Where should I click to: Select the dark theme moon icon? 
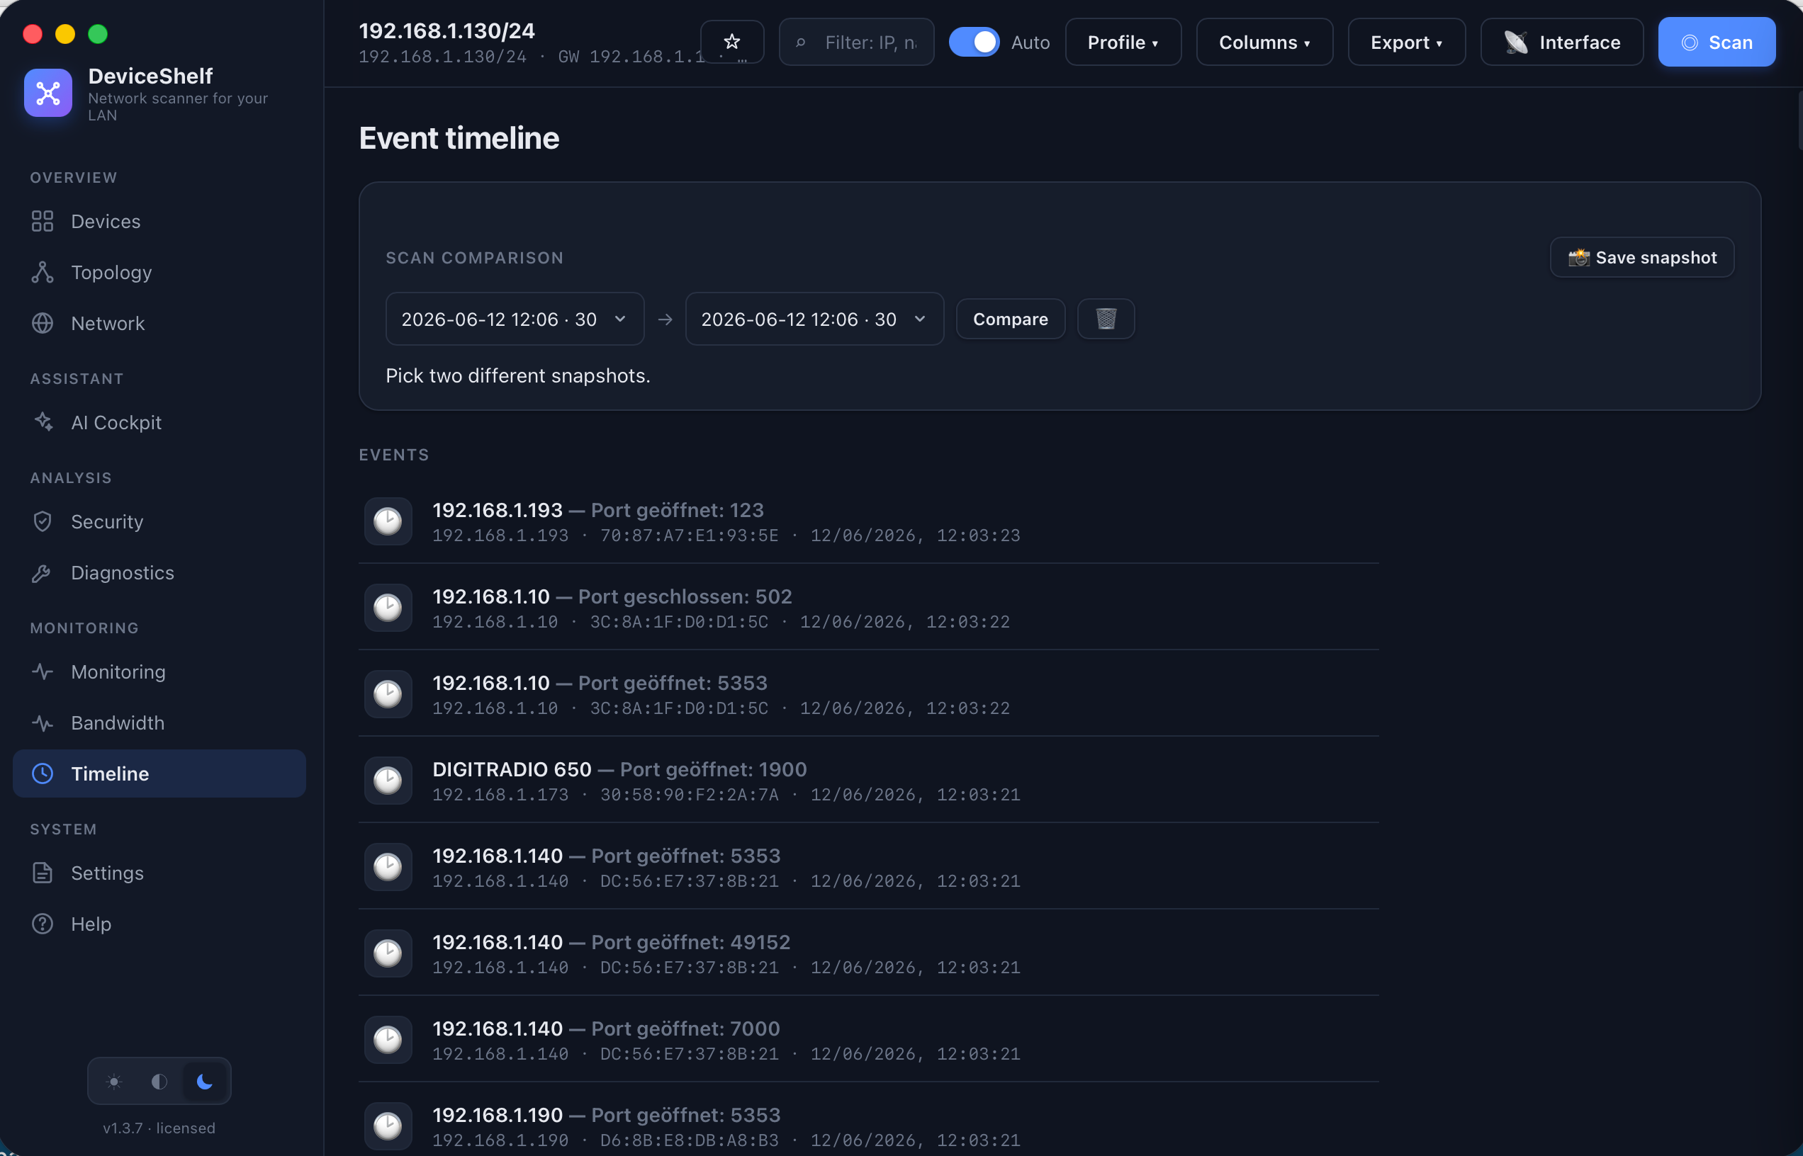(204, 1082)
